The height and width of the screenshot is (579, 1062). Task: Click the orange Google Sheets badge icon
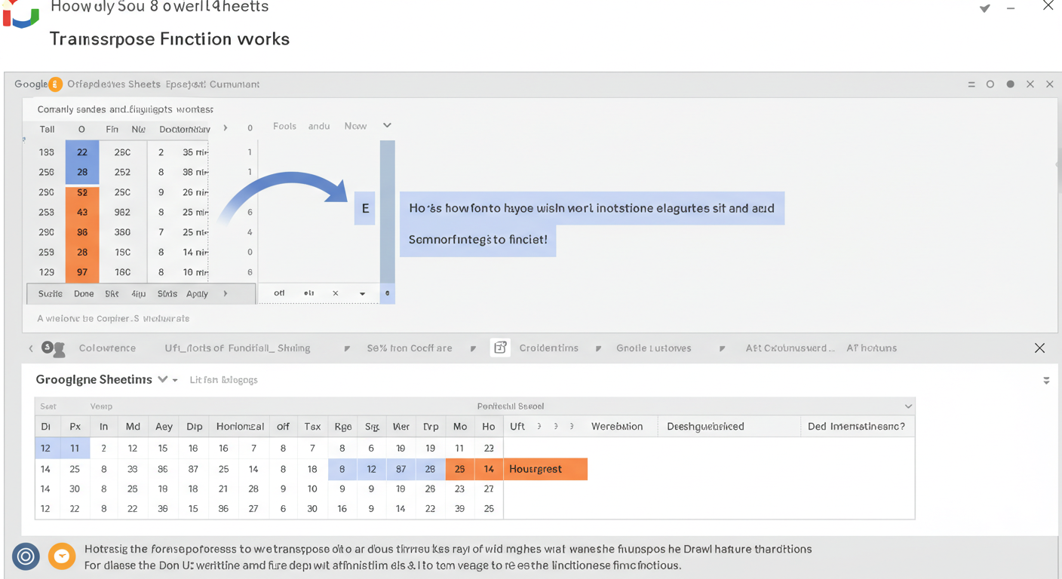(x=55, y=84)
